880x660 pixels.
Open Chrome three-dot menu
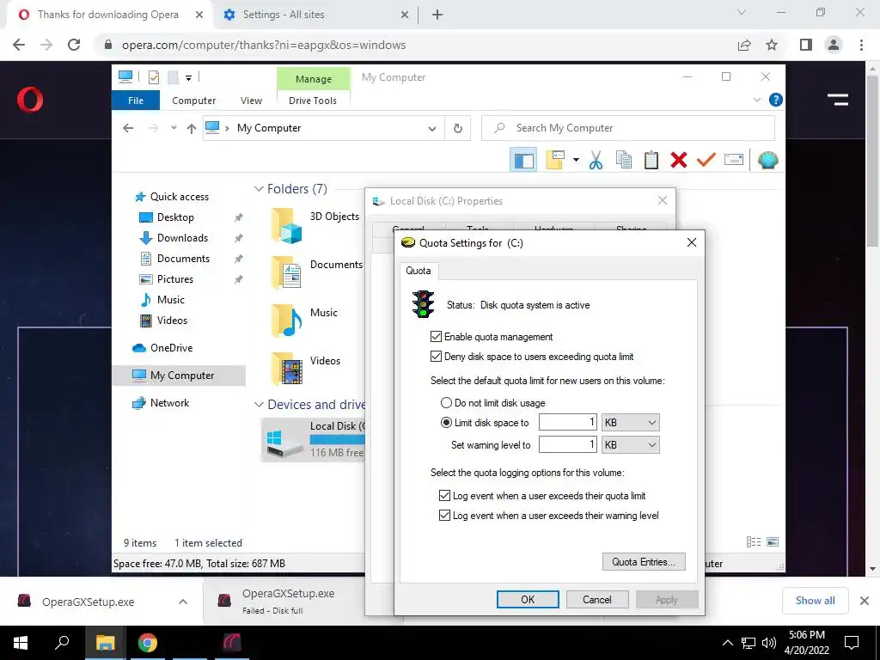coord(861,45)
